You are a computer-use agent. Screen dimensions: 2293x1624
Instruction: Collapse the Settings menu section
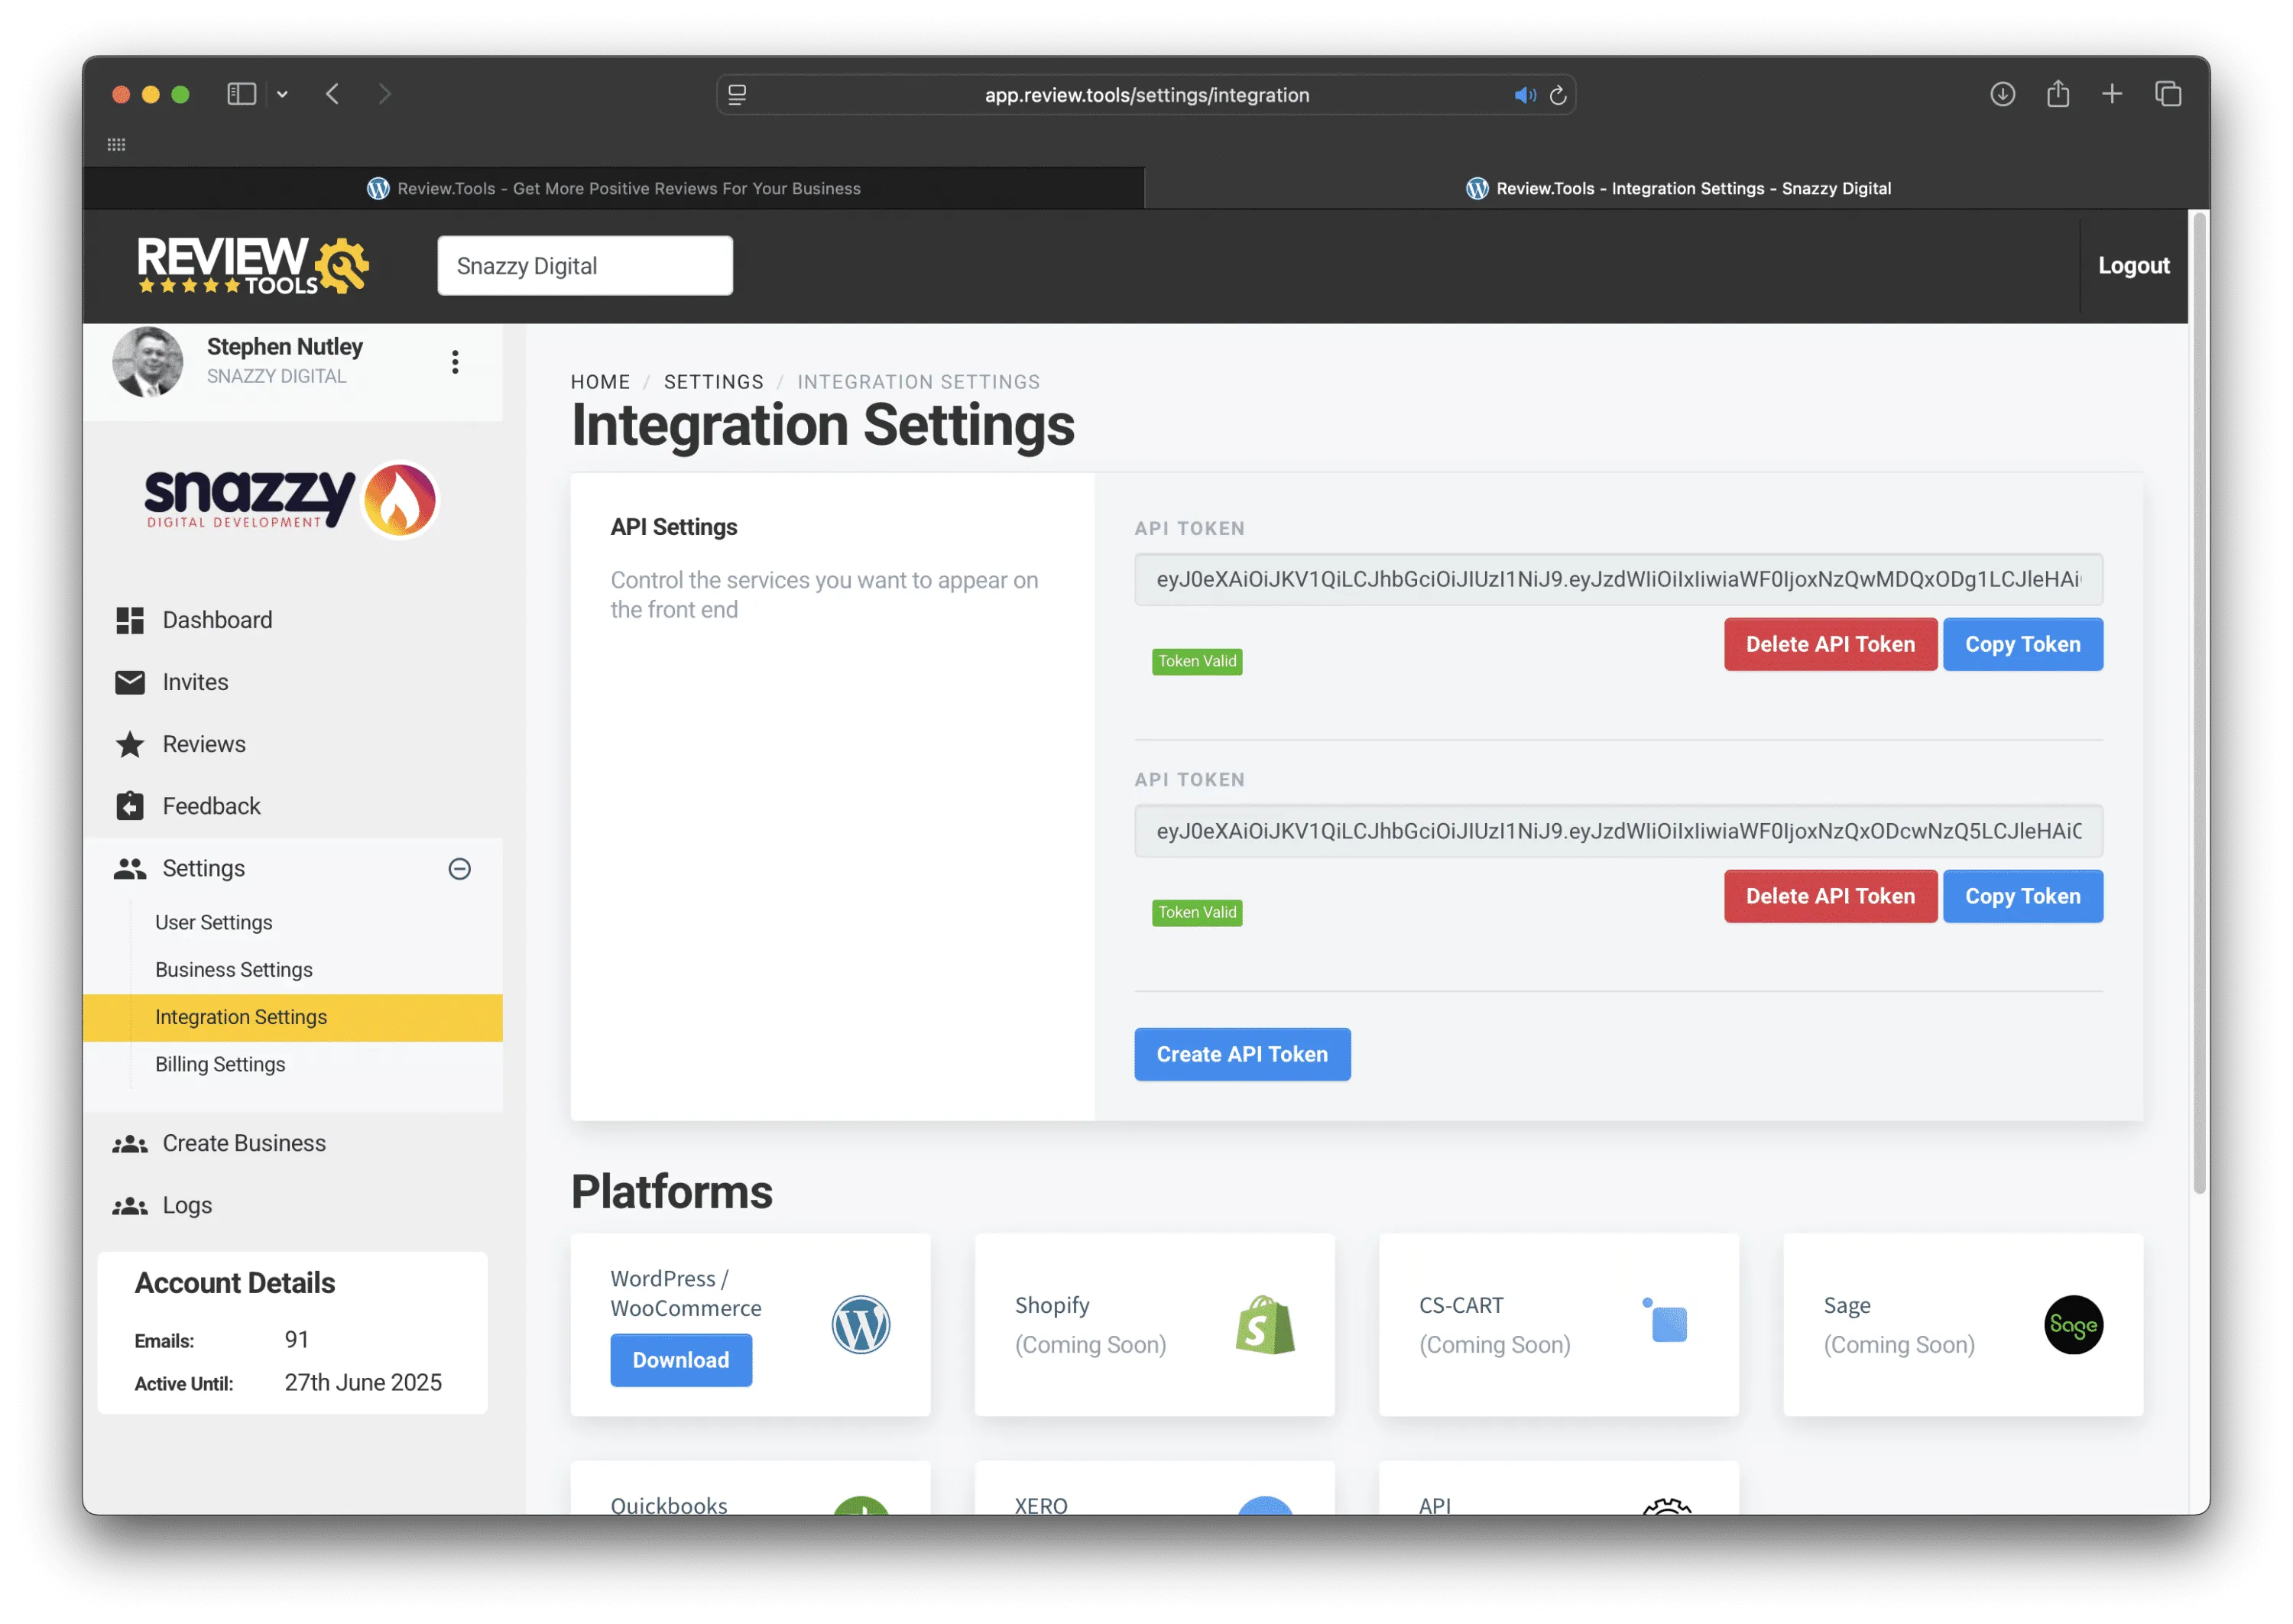[459, 869]
